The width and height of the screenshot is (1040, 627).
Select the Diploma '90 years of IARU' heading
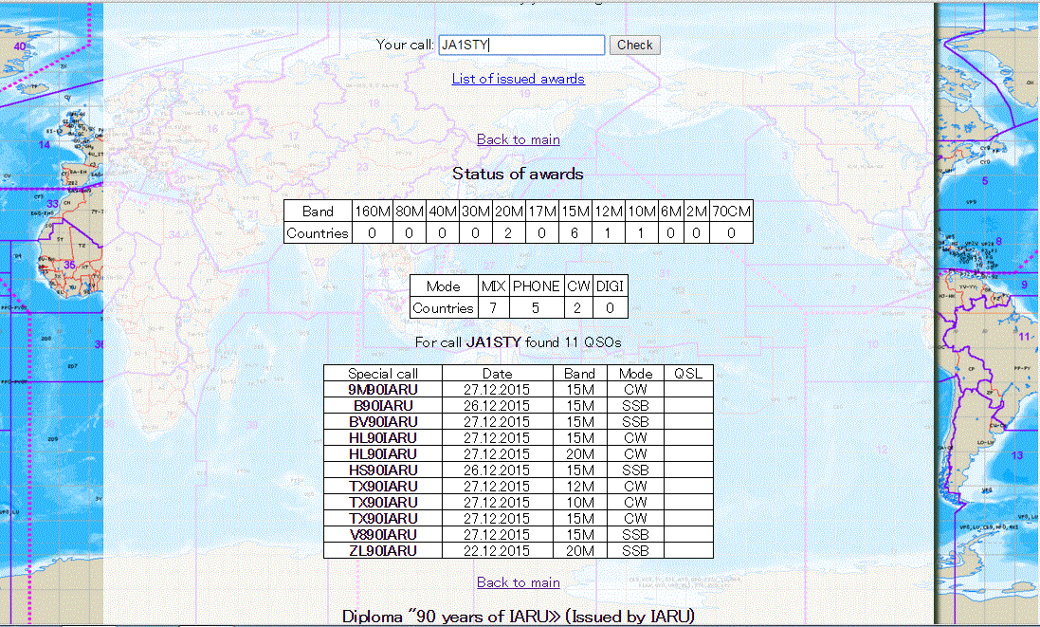[x=518, y=617]
